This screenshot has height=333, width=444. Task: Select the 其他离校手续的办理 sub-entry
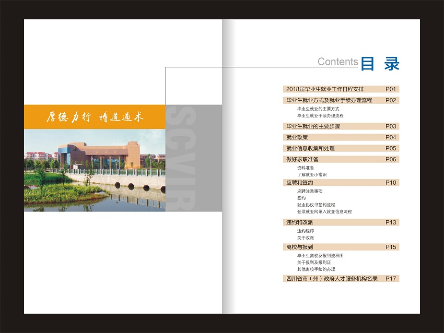316,269
